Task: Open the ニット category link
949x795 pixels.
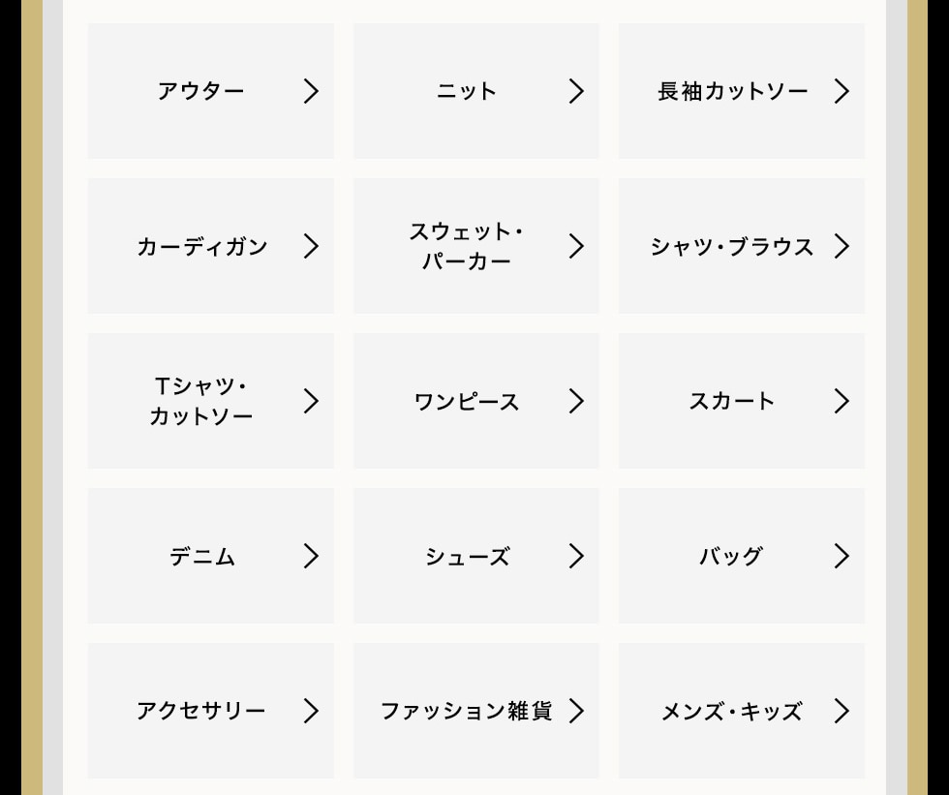Action: 466,91
